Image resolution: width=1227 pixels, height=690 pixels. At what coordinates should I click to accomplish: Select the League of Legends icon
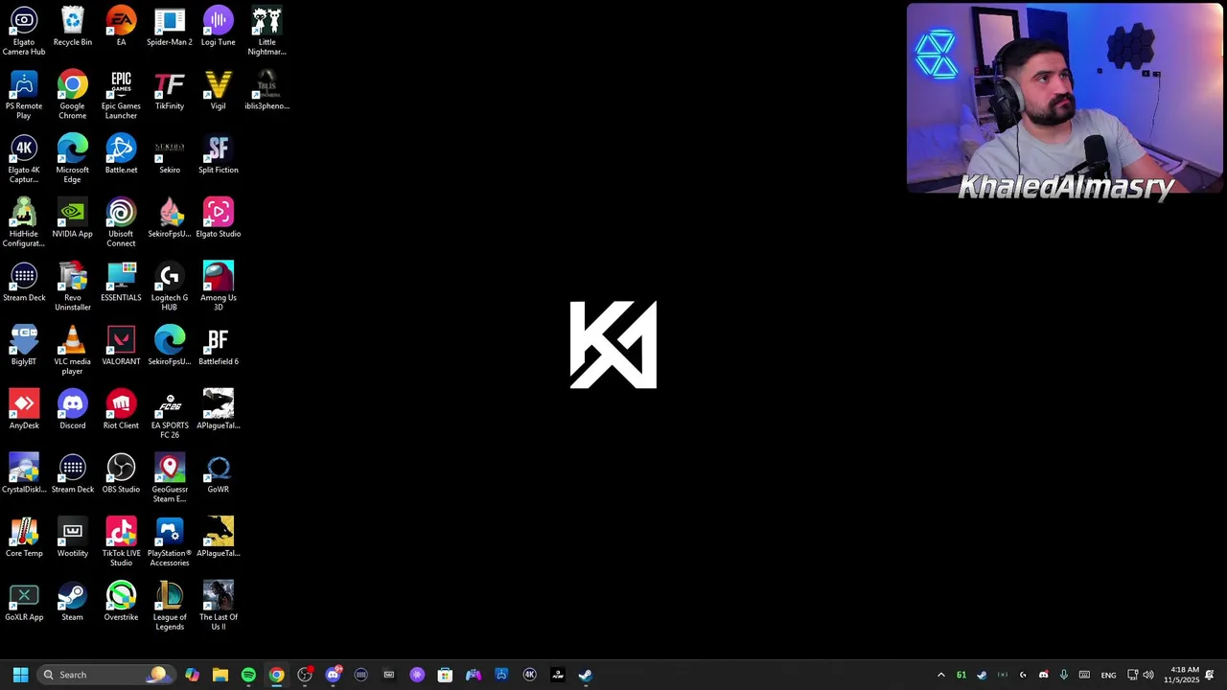[170, 606]
